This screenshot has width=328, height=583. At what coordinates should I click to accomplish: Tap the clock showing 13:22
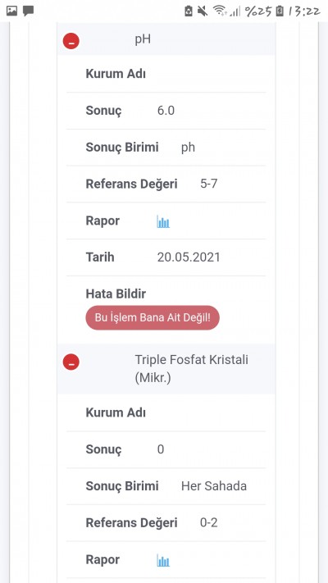click(x=304, y=11)
